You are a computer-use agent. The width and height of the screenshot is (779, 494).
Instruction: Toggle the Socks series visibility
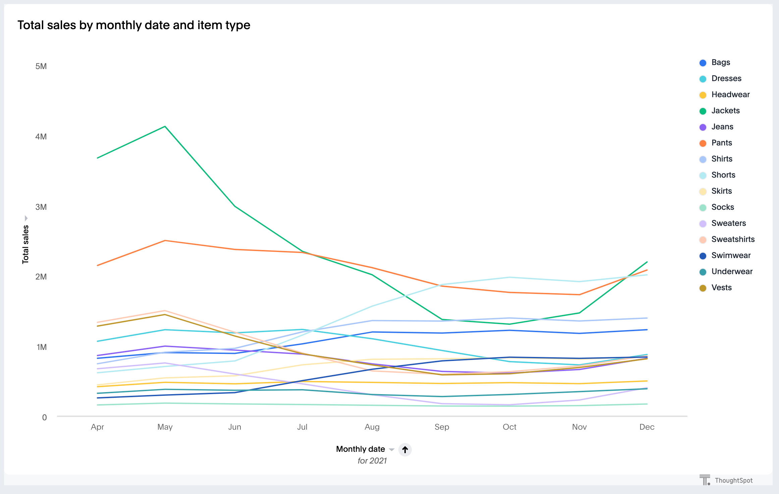(x=723, y=207)
